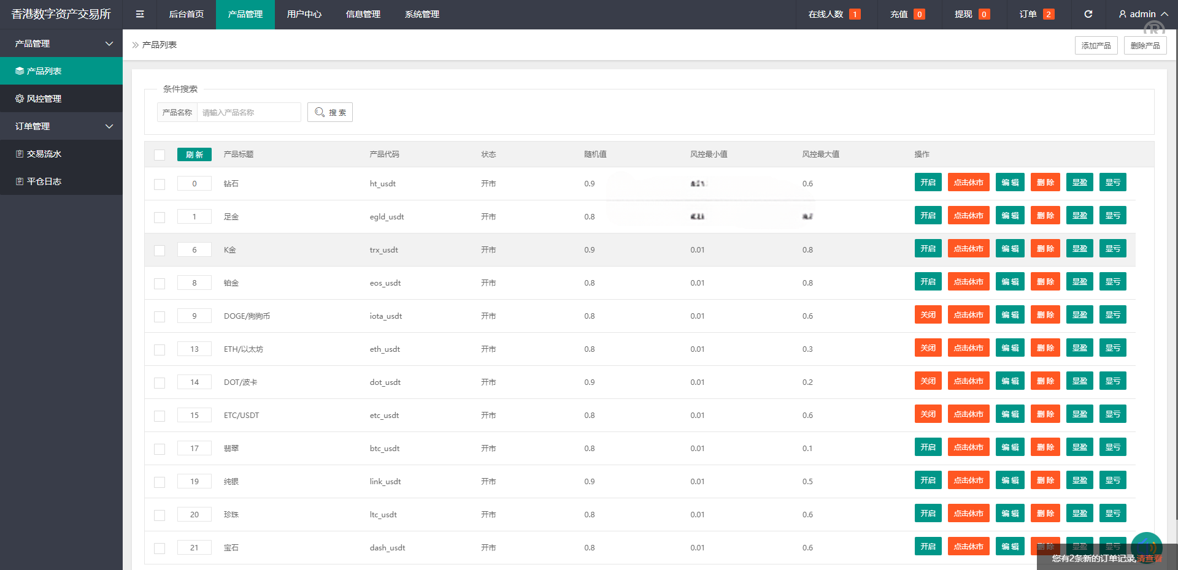The image size is (1178, 570).
Task: Open the 系统管理 top menu
Action: [x=422, y=14]
